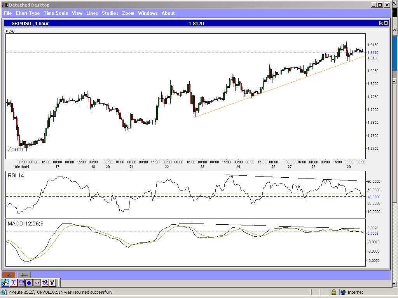Toggle the 英 English input mode icon

14,282
